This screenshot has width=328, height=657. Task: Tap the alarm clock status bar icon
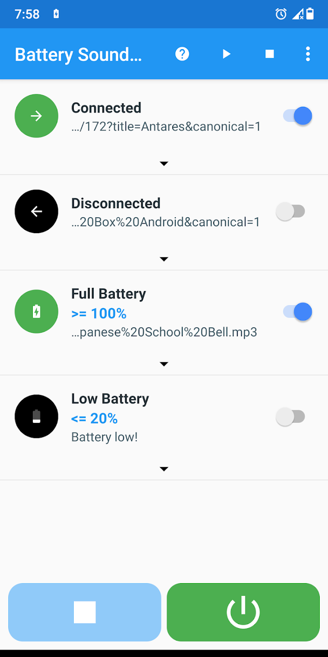pos(281,14)
